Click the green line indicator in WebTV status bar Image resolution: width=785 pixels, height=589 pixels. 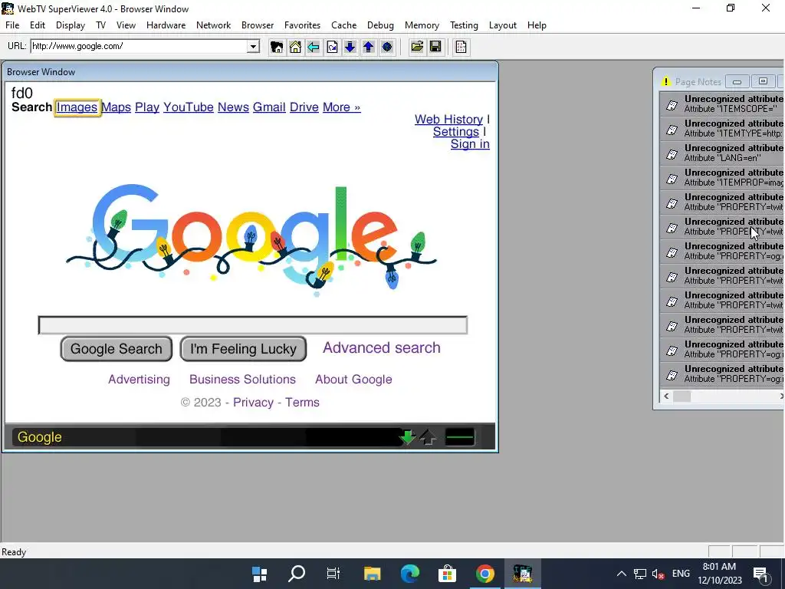pyautogui.click(x=460, y=437)
